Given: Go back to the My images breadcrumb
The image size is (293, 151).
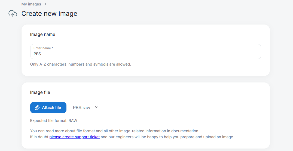Looking at the screenshot, I should tap(31, 4).
